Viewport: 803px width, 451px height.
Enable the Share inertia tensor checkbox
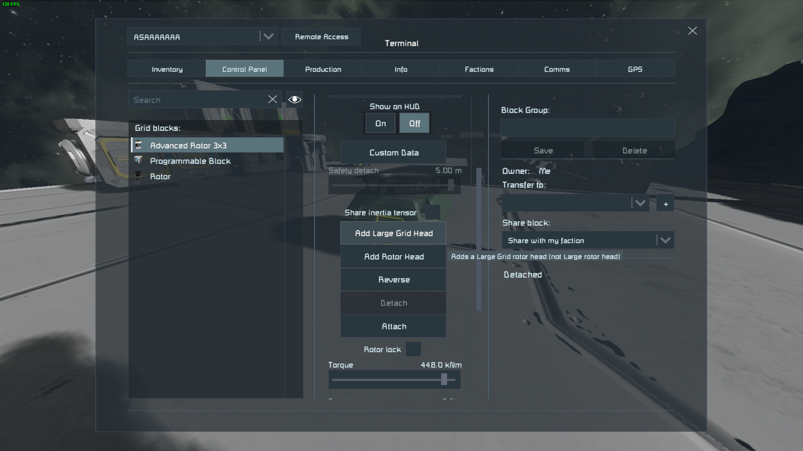click(432, 213)
